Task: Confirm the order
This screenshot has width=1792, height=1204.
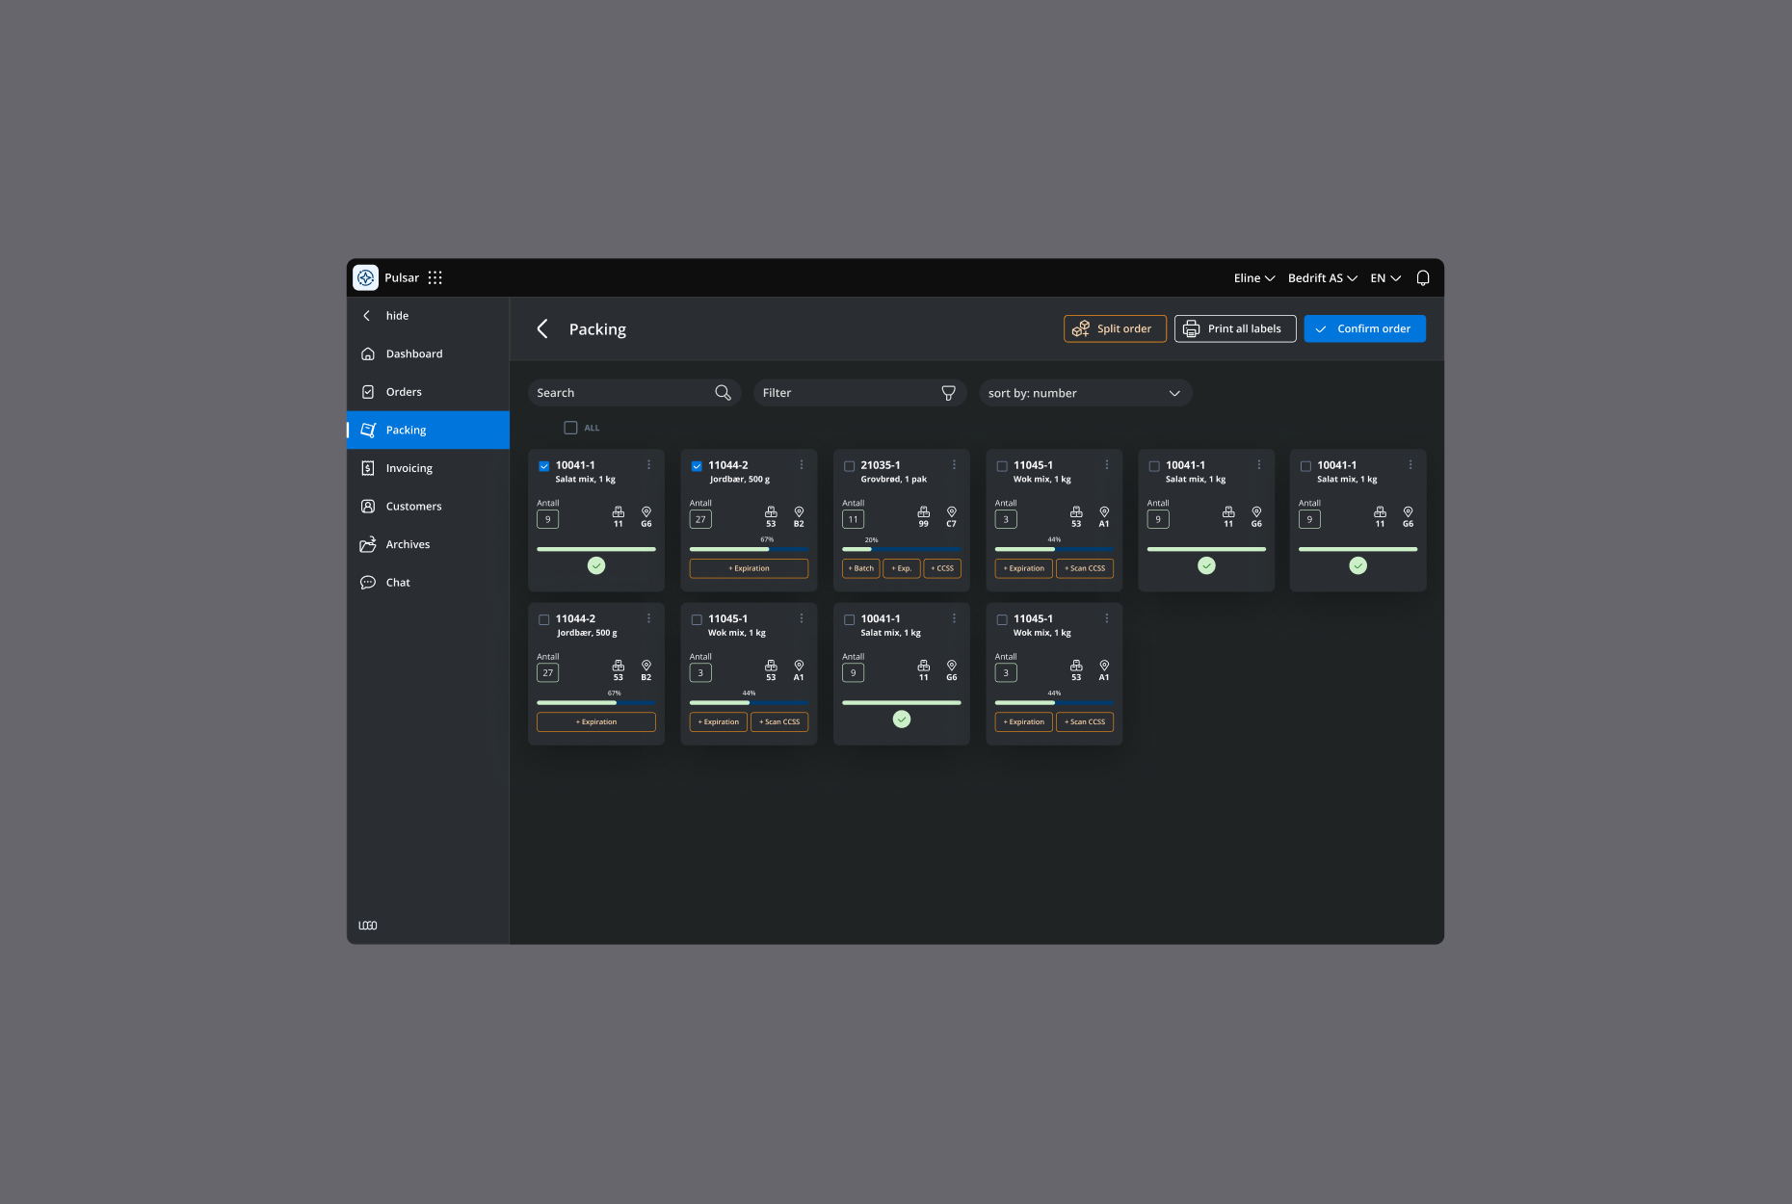Action: [1364, 328]
